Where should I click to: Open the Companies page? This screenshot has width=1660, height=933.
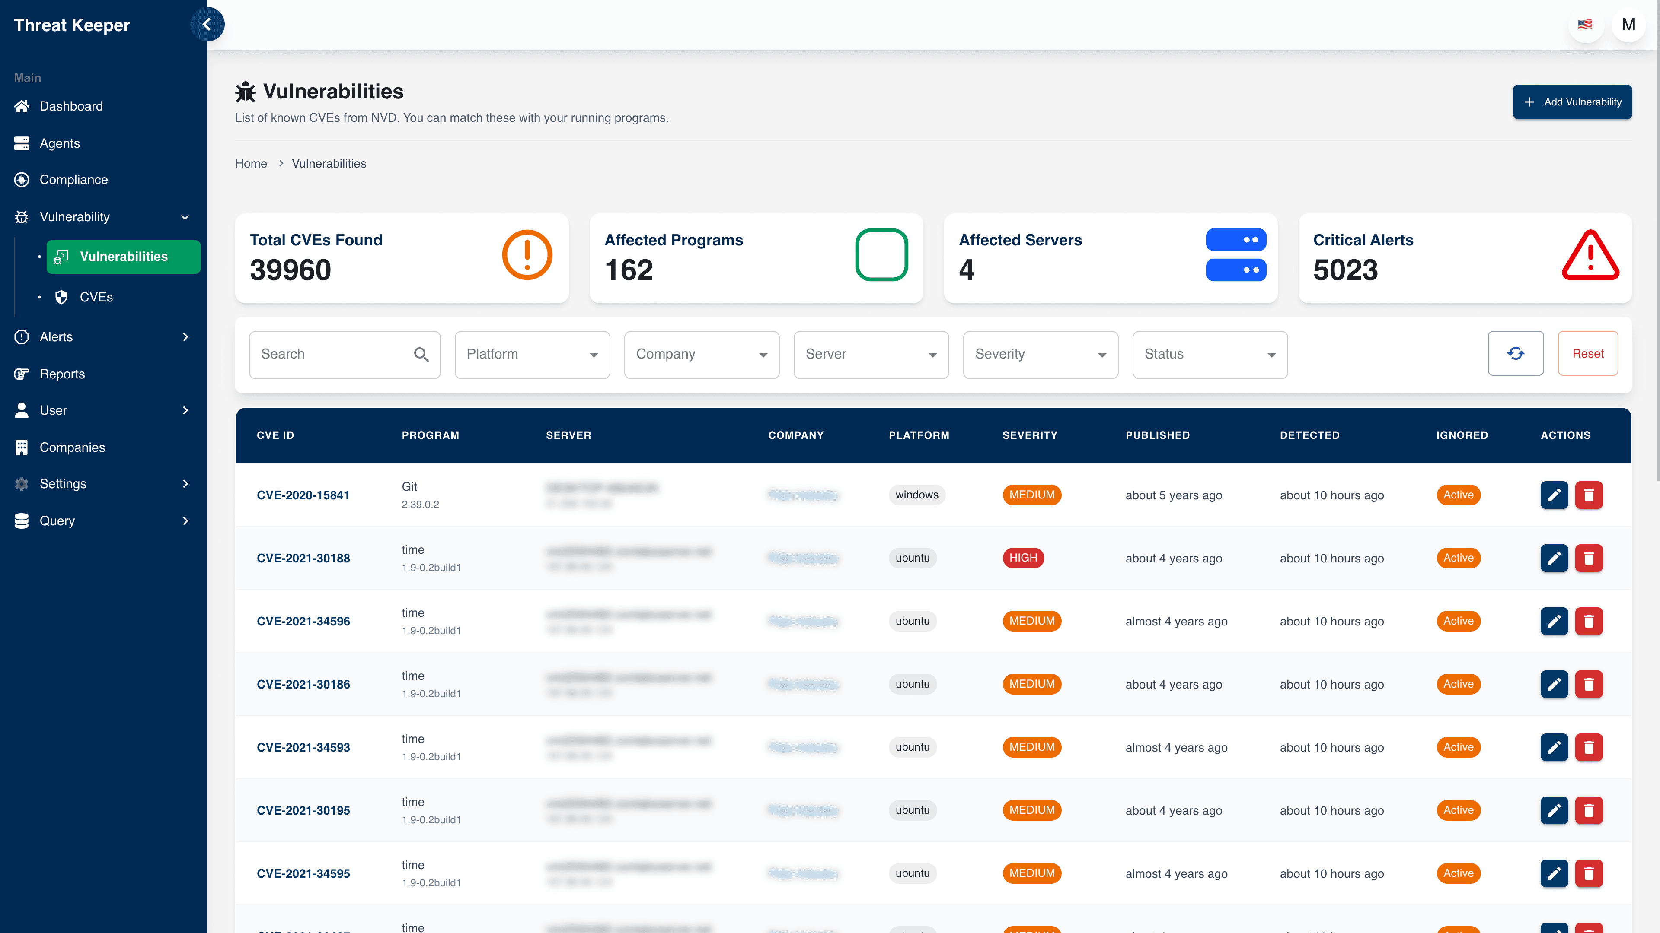pos(72,447)
